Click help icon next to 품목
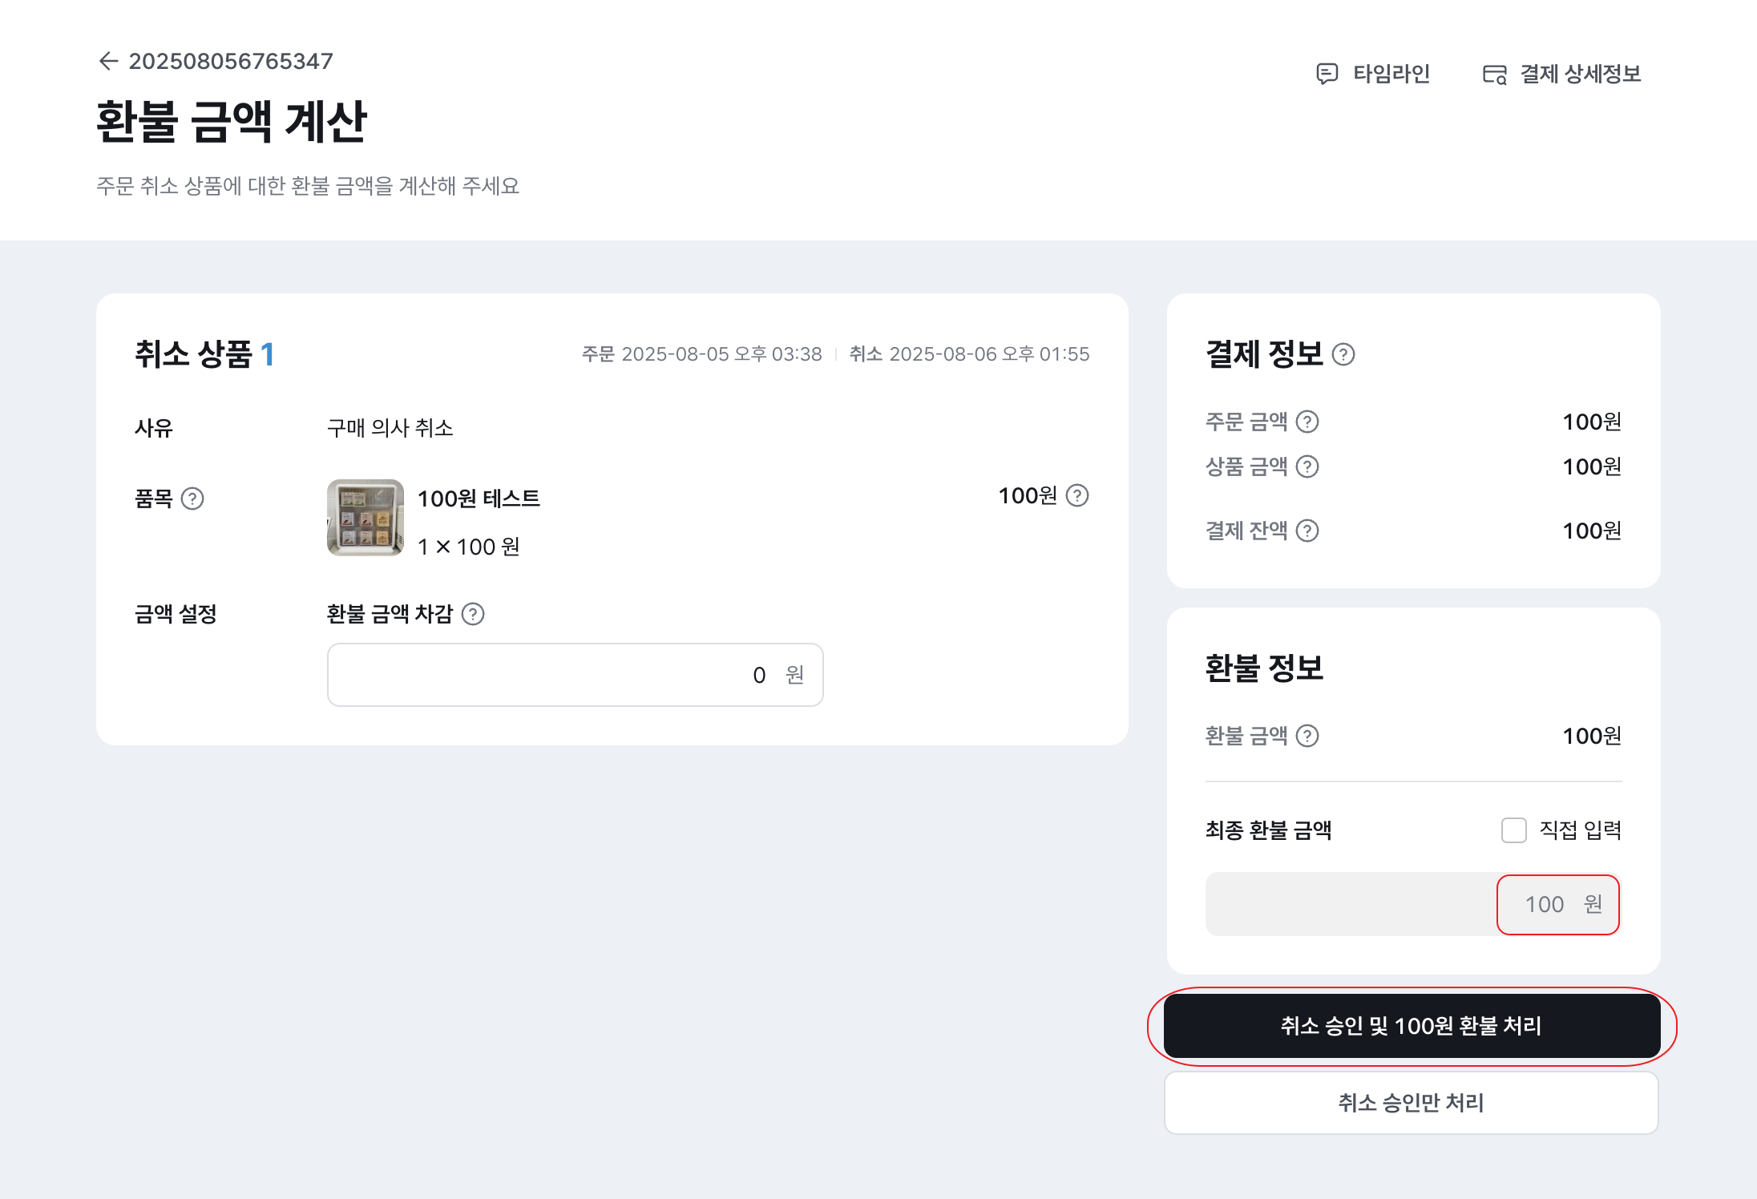Image resolution: width=1757 pixels, height=1199 pixels. tap(192, 499)
